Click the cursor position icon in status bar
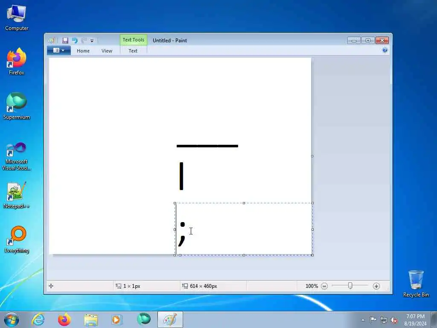The width and height of the screenshot is (437, 328). coord(51,286)
